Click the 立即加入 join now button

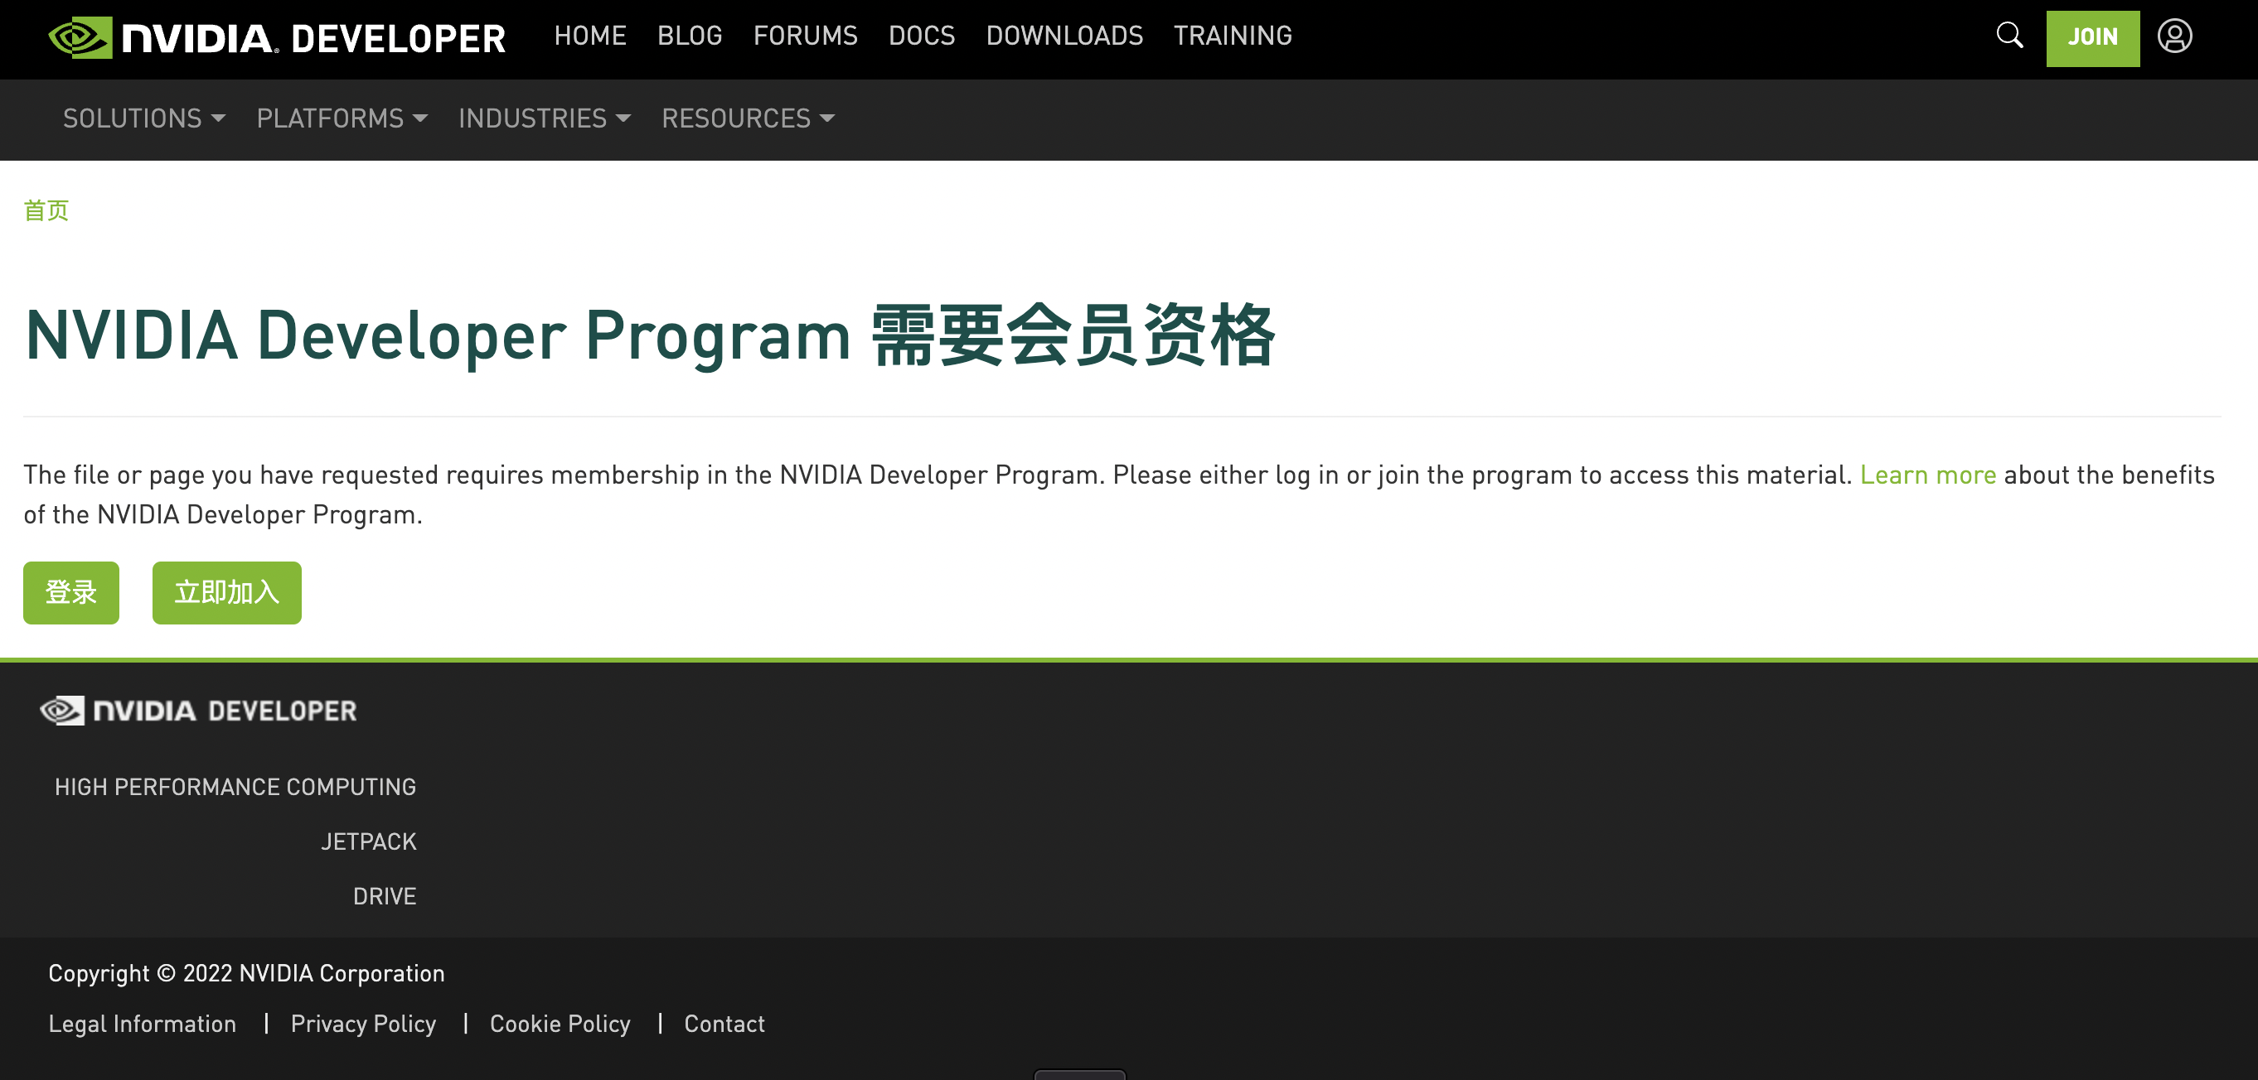coord(227,593)
